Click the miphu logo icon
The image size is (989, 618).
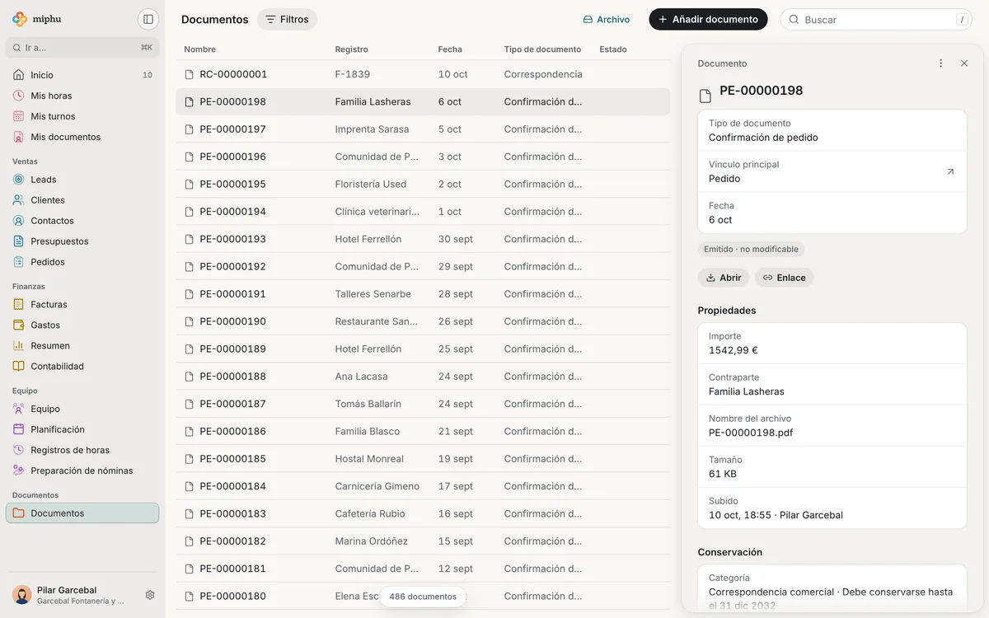(20, 19)
